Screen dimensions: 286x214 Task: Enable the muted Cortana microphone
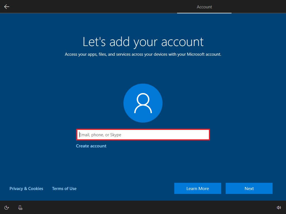click(20, 207)
